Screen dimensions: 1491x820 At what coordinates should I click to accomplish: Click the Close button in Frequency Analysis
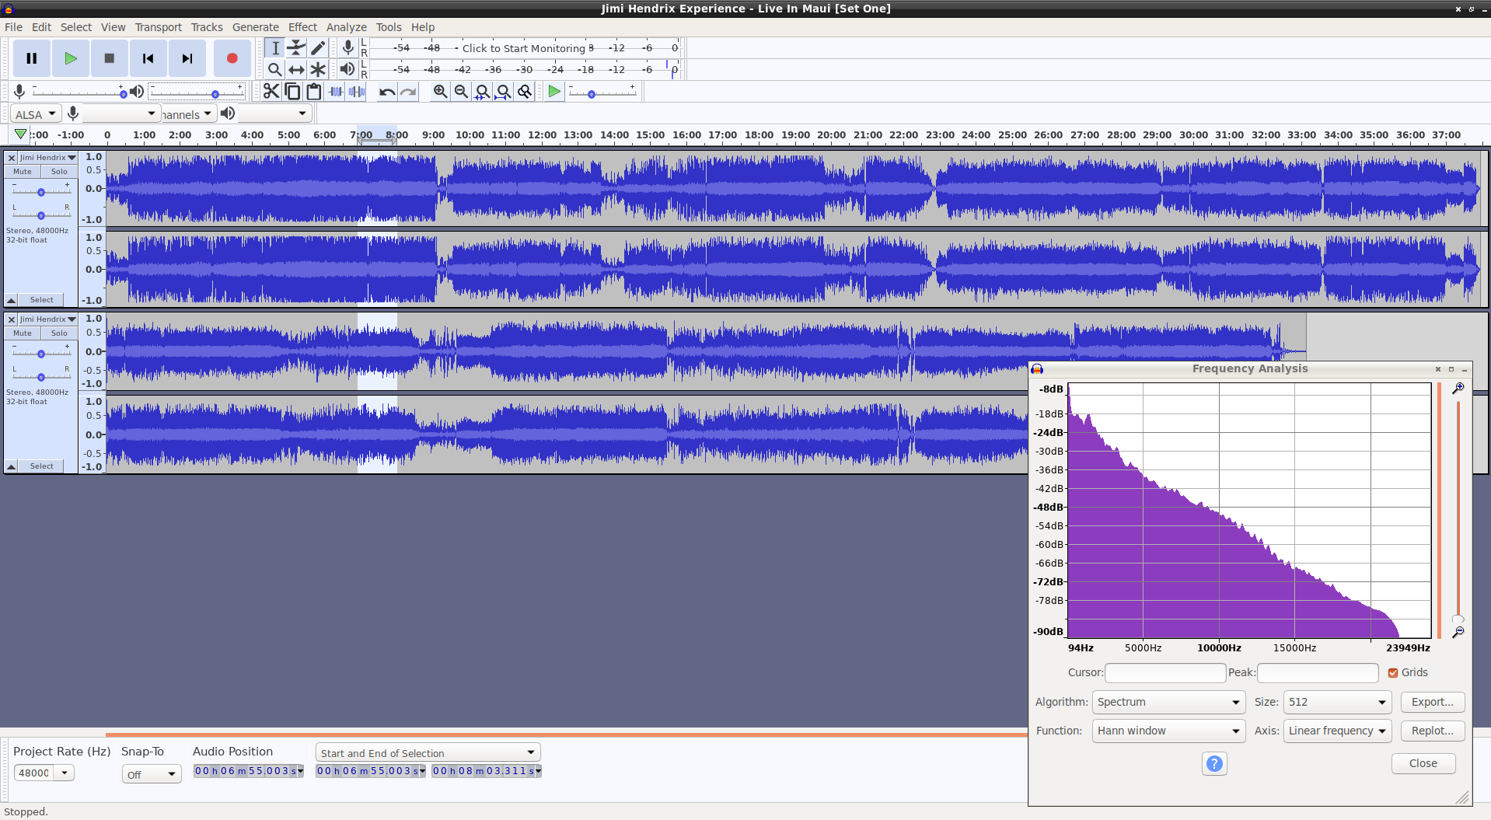tap(1423, 763)
